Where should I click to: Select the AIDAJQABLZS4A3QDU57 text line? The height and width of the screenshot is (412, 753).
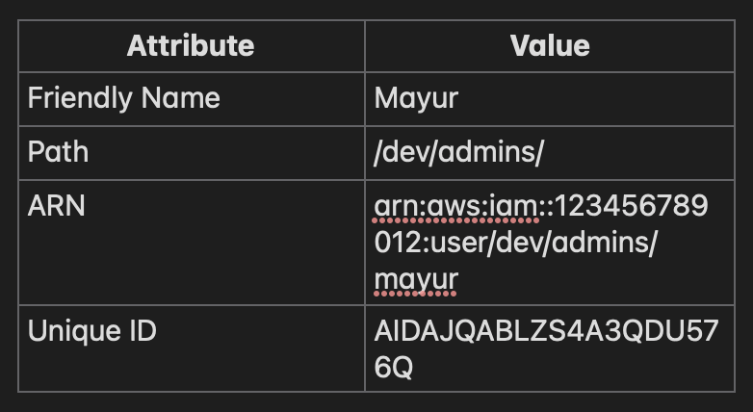click(x=545, y=331)
